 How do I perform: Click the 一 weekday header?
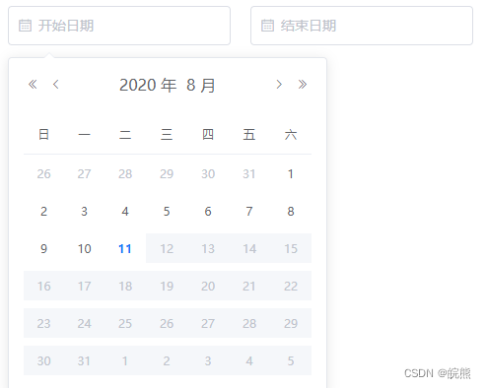click(x=85, y=135)
